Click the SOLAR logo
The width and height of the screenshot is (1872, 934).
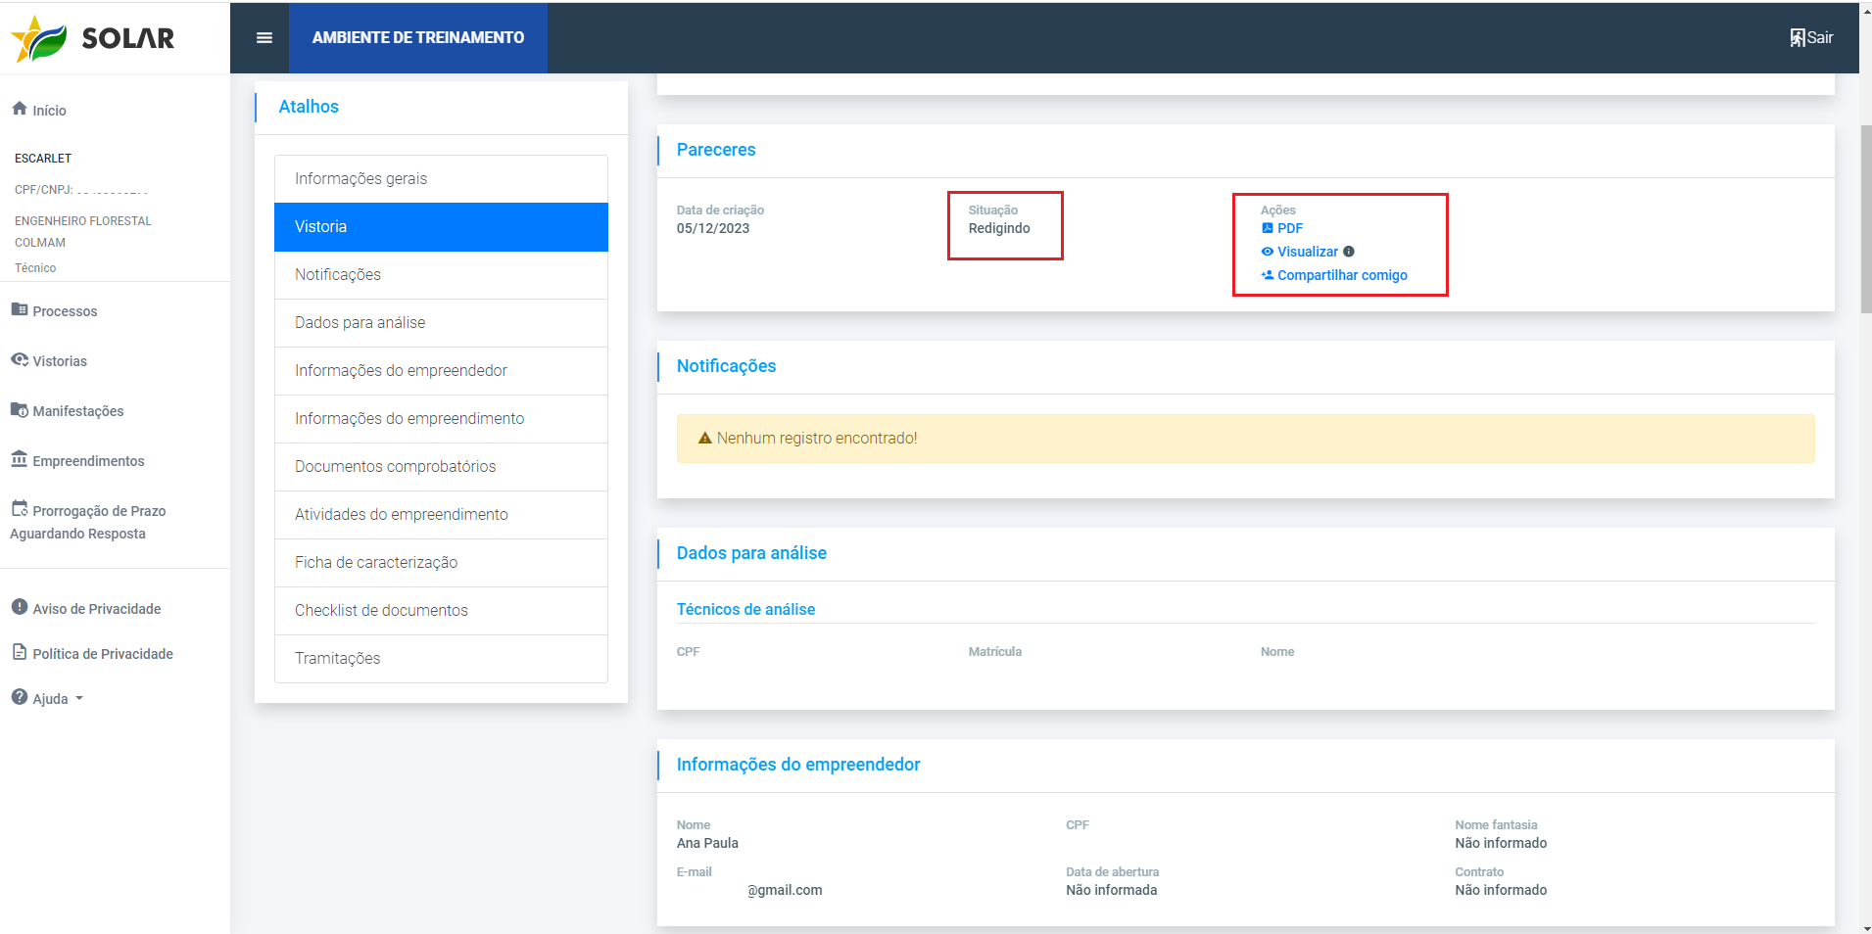coord(92,38)
